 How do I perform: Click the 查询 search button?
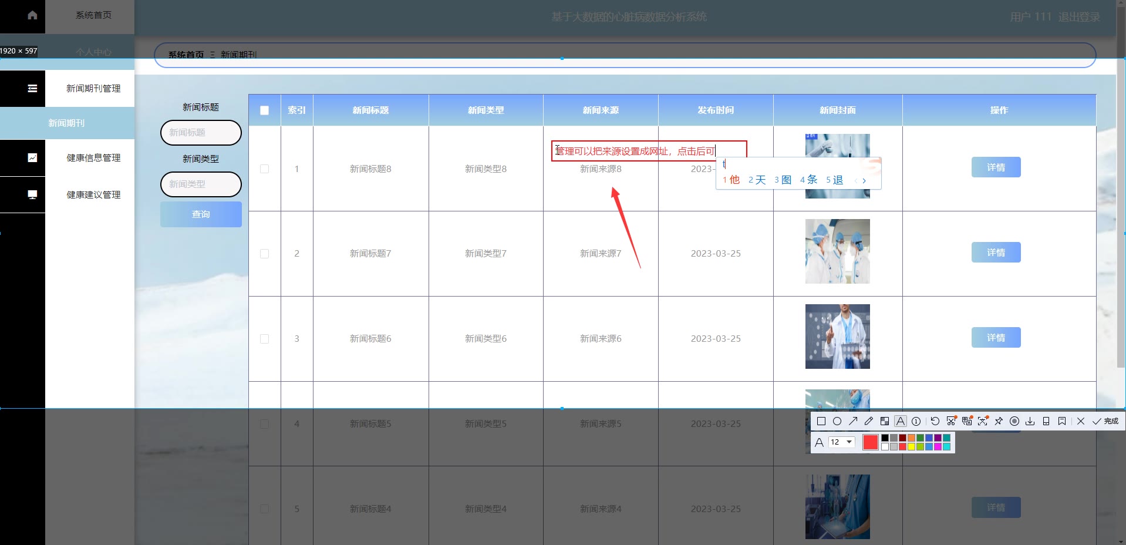click(201, 214)
